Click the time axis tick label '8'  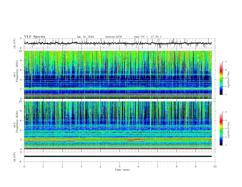(177, 167)
